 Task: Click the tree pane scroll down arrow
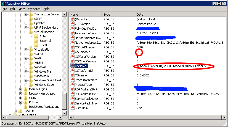click(65, 113)
